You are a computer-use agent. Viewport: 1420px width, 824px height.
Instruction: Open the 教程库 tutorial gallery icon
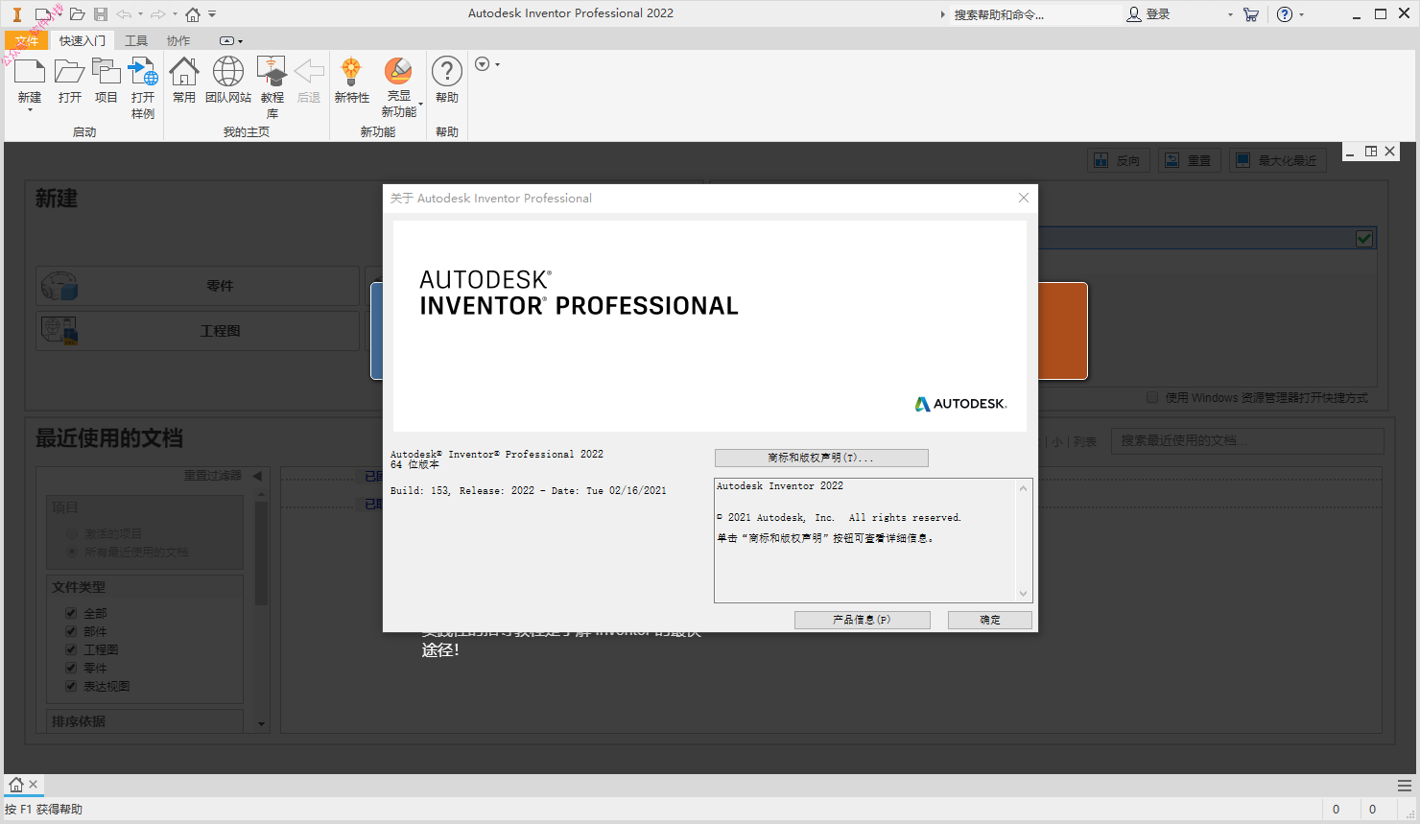point(272,71)
